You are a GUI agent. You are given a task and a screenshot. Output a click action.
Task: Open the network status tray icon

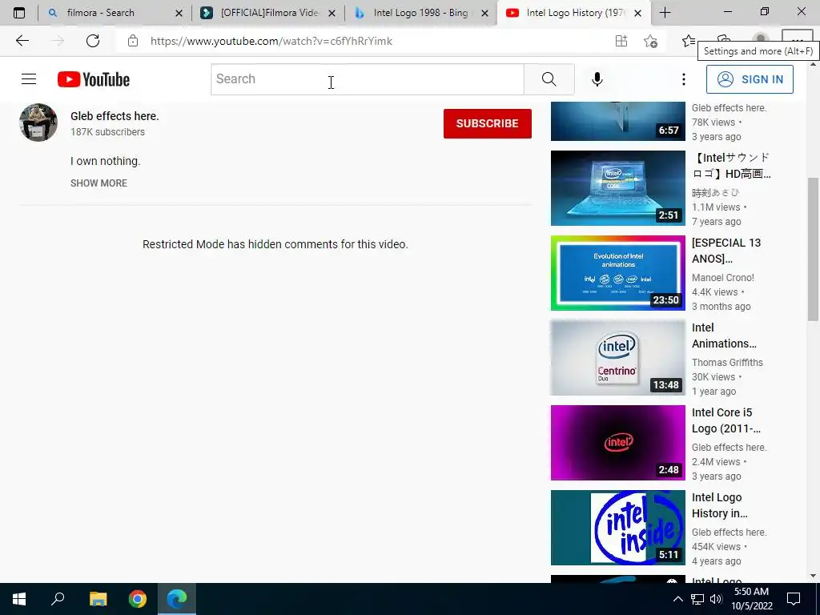click(697, 599)
